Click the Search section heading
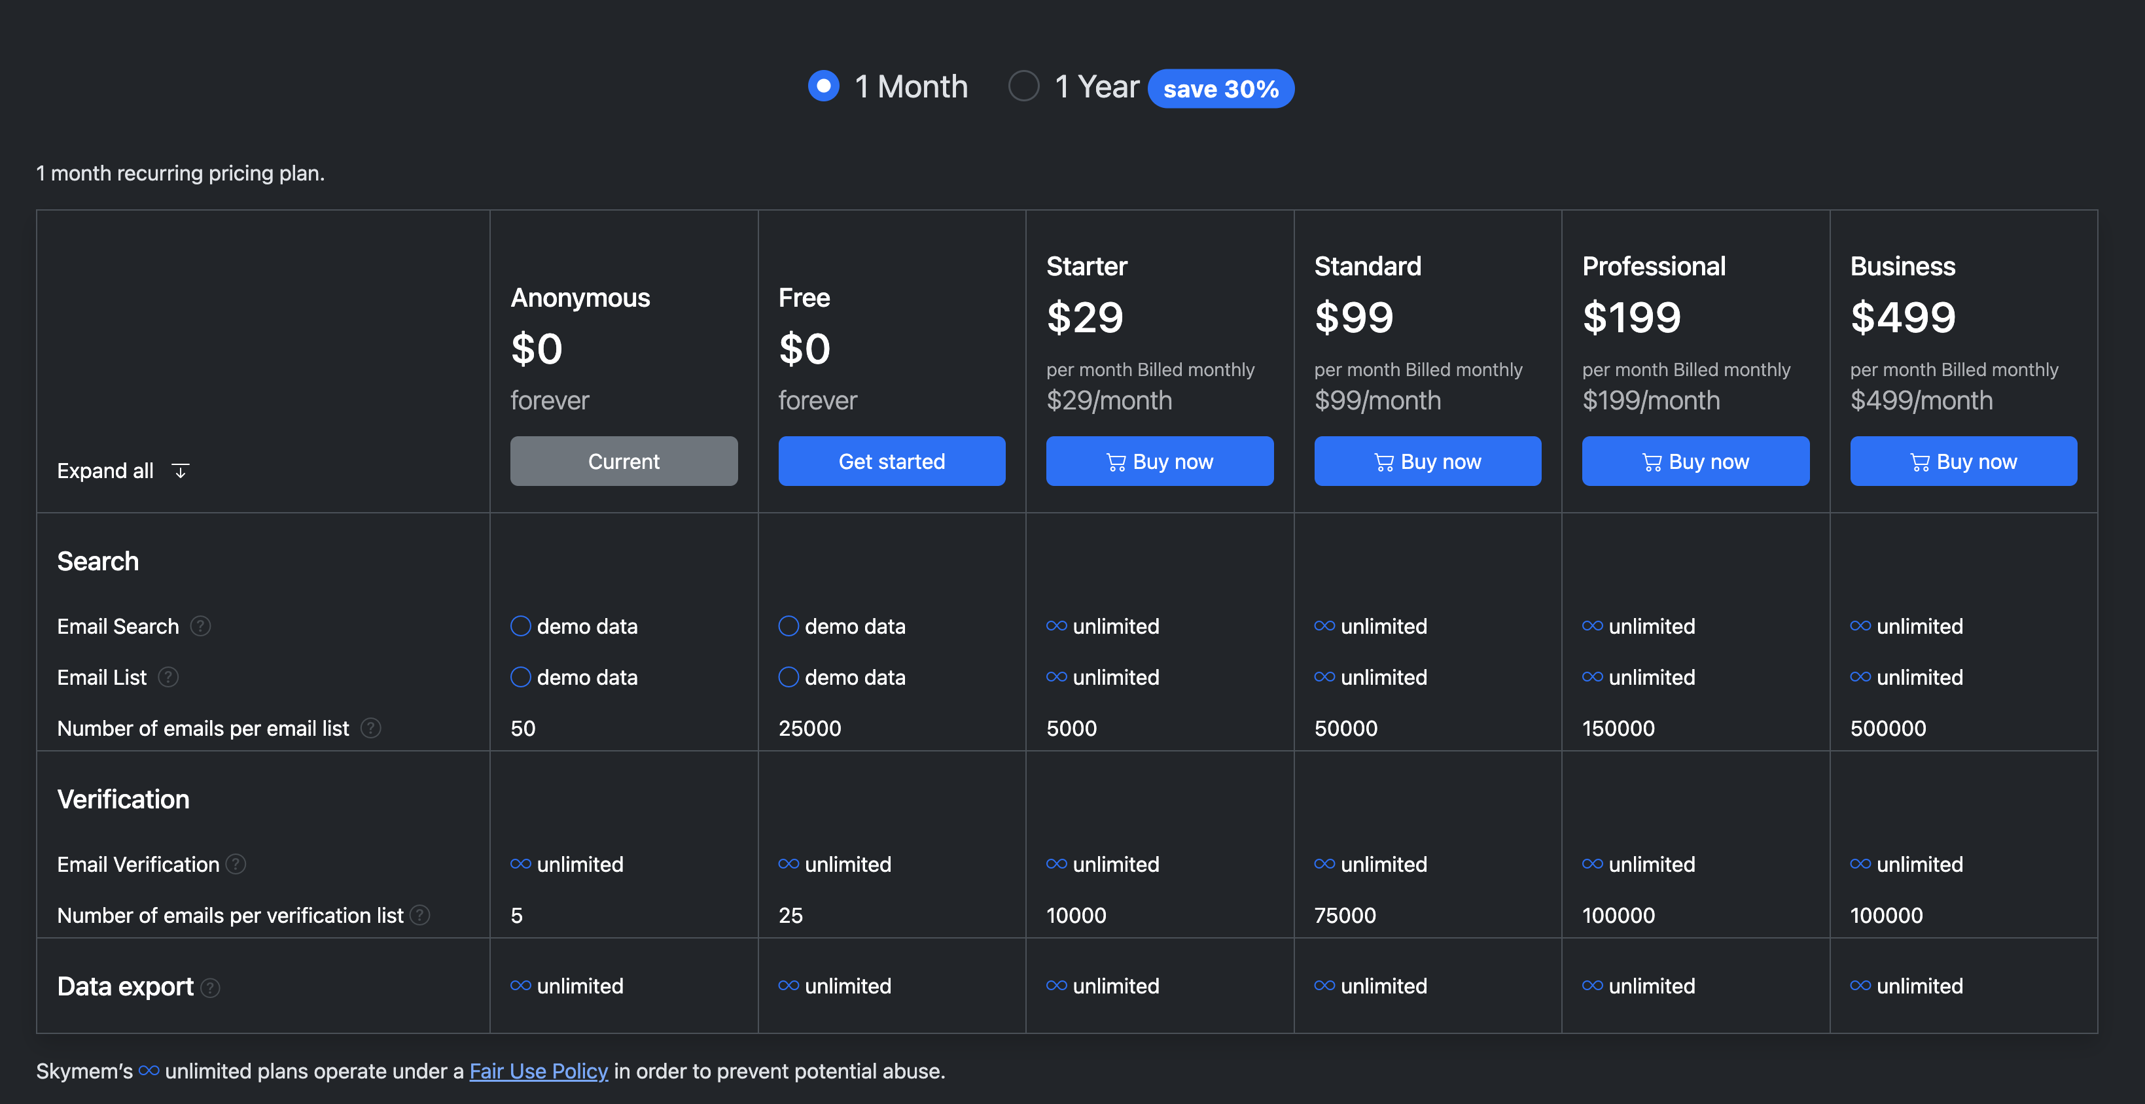This screenshot has width=2145, height=1104. pos(97,561)
